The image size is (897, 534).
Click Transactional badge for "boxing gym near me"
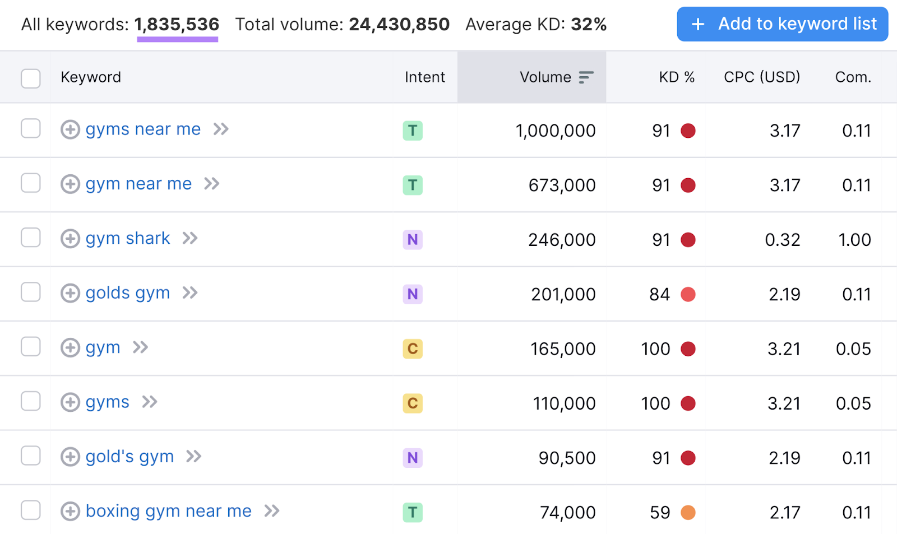[413, 512]
